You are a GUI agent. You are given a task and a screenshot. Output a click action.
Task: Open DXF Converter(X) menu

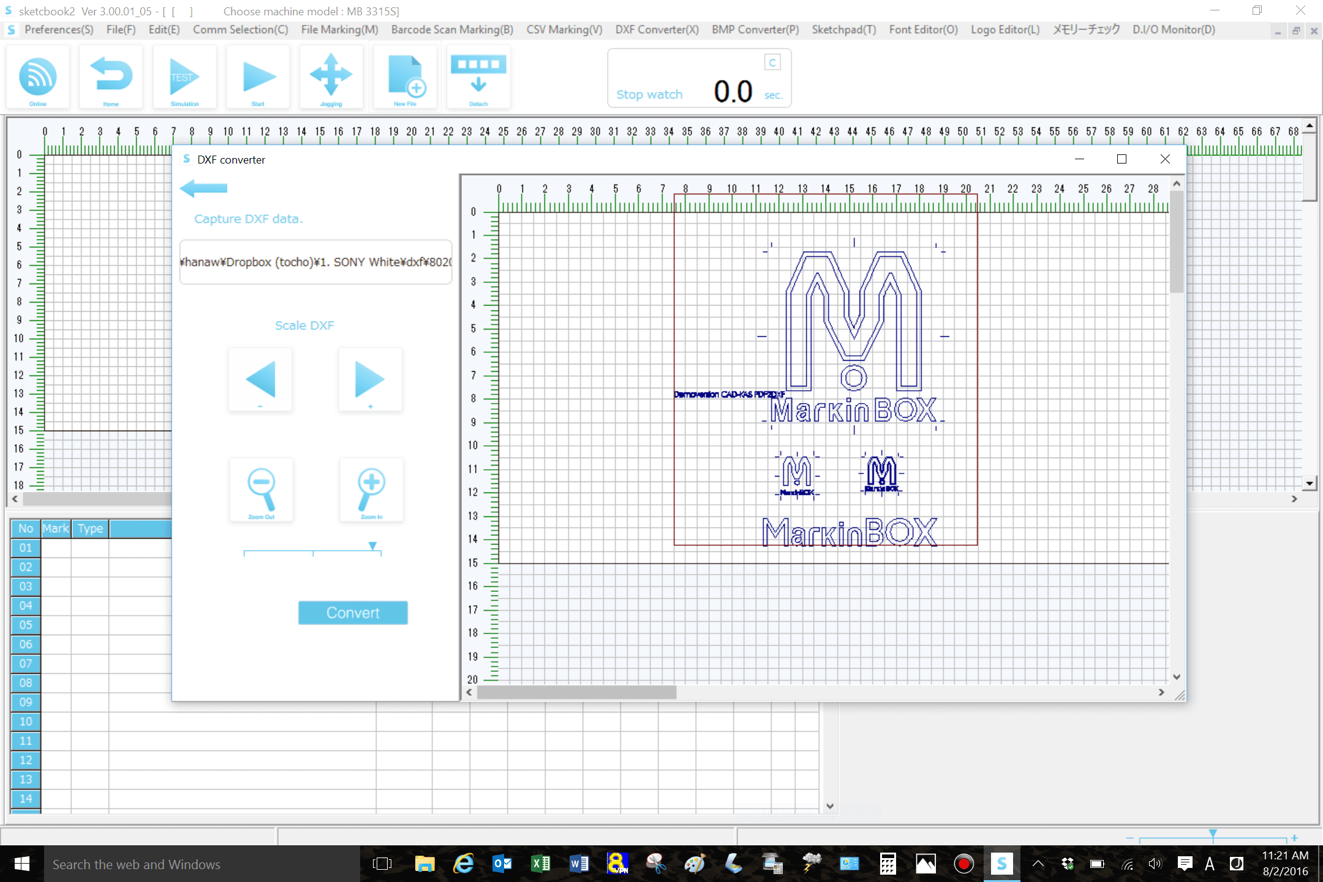657,29
